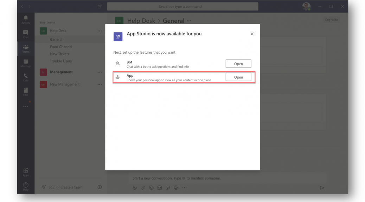Click the new conversation message box
Screen dimensions: 365x202
(x=228, y=178)
